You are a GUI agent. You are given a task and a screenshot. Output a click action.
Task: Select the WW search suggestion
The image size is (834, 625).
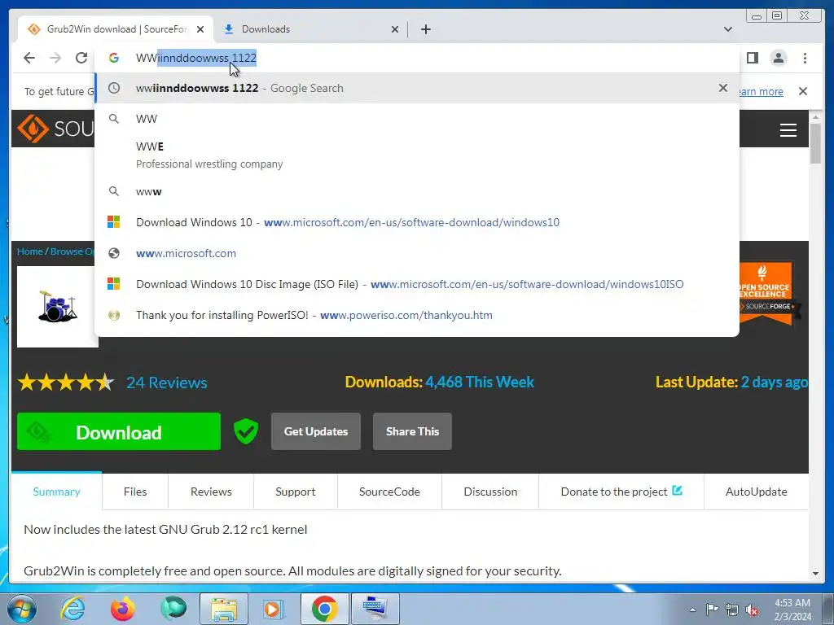(416, 119)
